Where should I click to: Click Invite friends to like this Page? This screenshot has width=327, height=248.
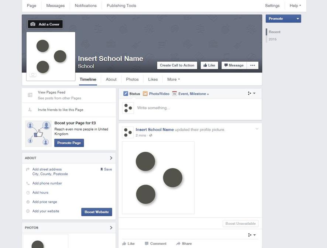(61, 110)
